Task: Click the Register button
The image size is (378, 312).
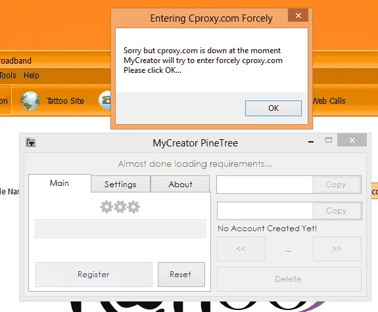Action: 94,275
